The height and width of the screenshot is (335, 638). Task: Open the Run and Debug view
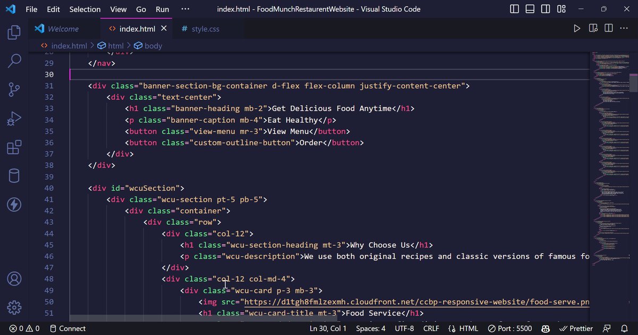point(14,119)
